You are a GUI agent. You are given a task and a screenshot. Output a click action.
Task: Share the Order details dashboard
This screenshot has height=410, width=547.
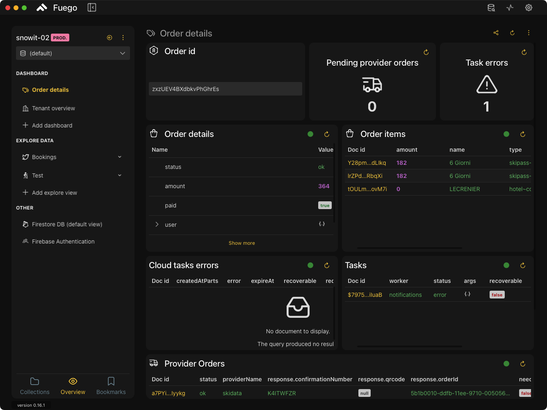496,33
